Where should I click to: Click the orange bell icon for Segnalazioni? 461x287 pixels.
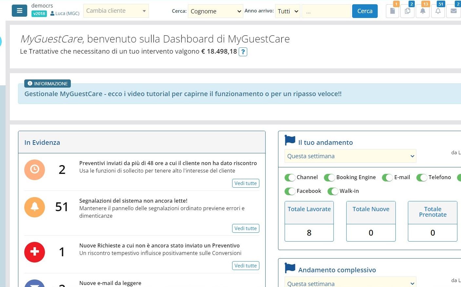[x=34, y=207]
